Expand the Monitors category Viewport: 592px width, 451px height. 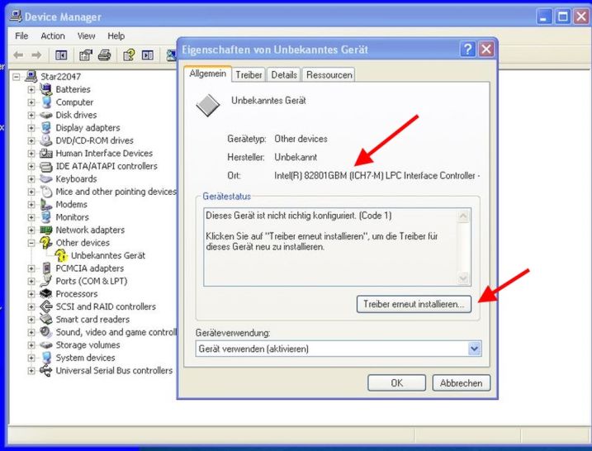31,217
